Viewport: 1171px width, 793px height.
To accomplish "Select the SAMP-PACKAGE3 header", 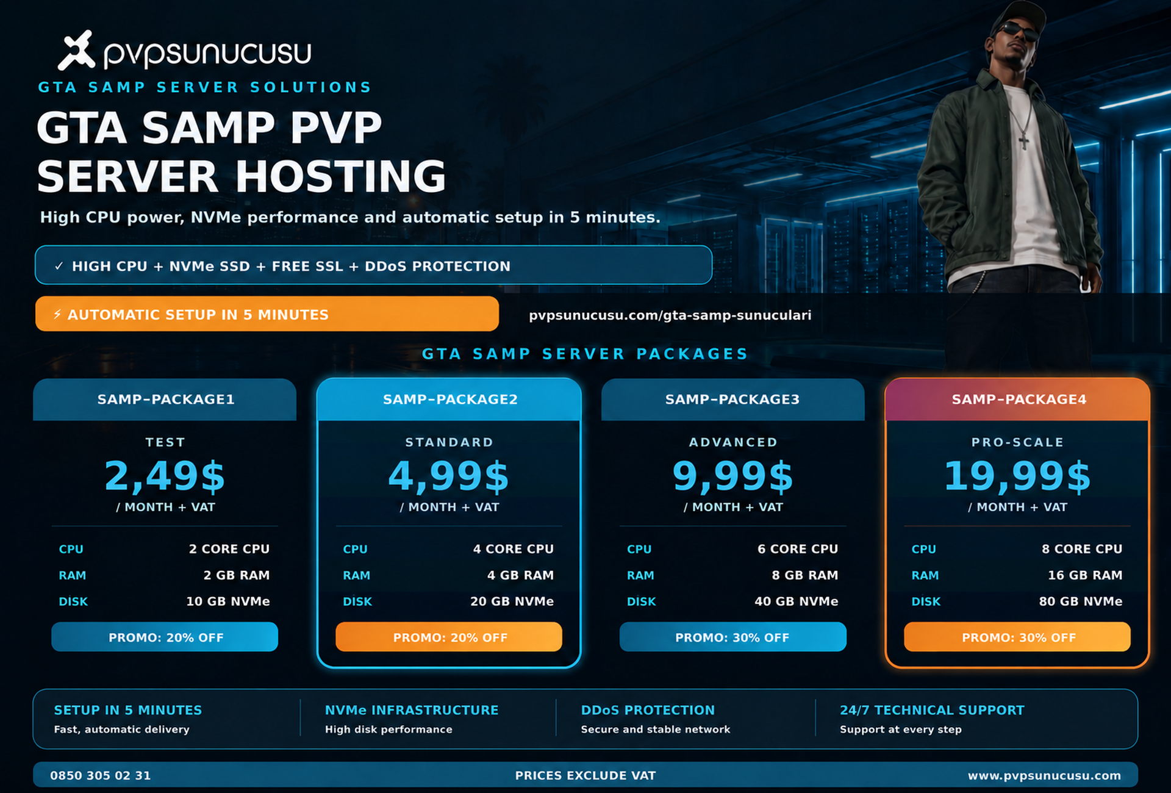I will 732,400.
